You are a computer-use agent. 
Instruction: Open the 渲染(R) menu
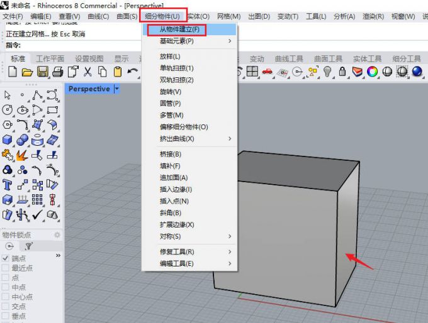[x=373, y=16]
